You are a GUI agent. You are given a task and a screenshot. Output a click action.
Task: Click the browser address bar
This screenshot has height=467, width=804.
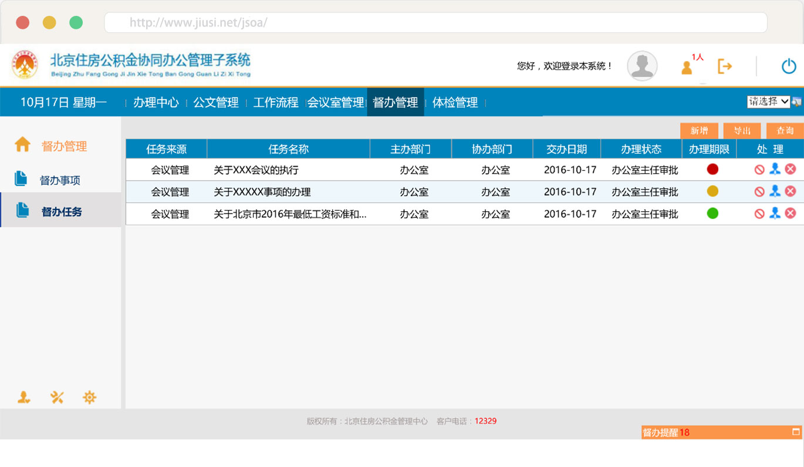(x=435, y=23)
